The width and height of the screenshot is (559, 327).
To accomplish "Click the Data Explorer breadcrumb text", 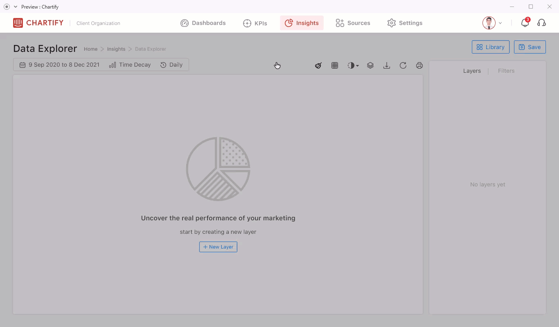I will click(x=151, y=49).
